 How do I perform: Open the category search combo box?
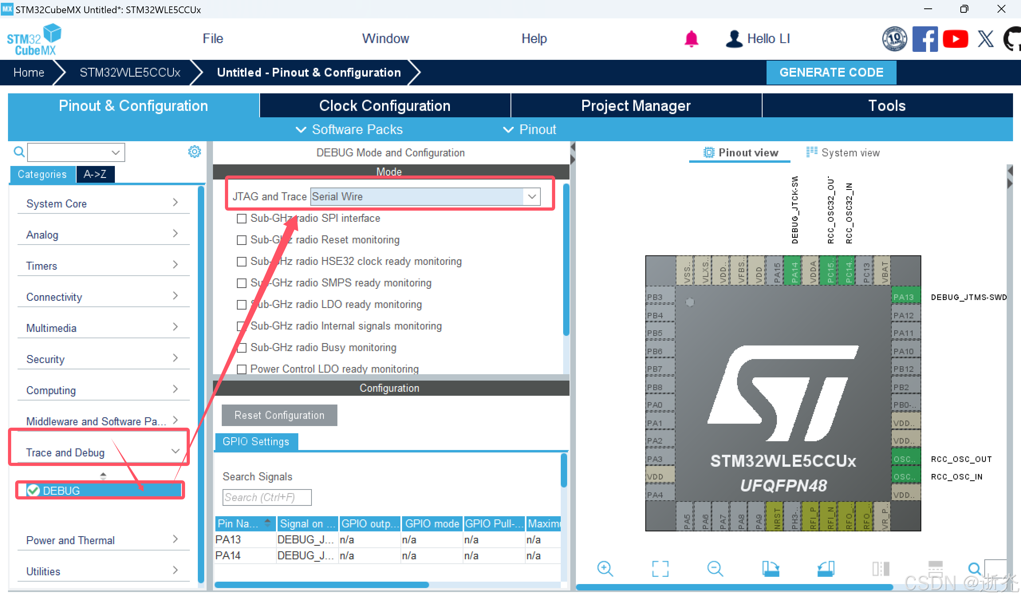[x=76, y=152]
